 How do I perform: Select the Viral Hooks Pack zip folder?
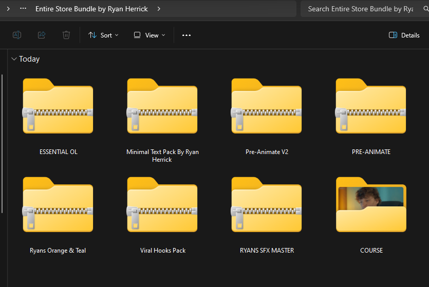pyautogui.click(x=162, y=205)
